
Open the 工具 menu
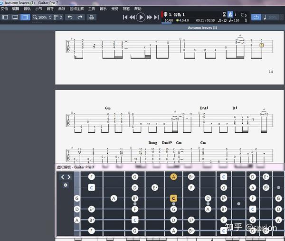92,9
